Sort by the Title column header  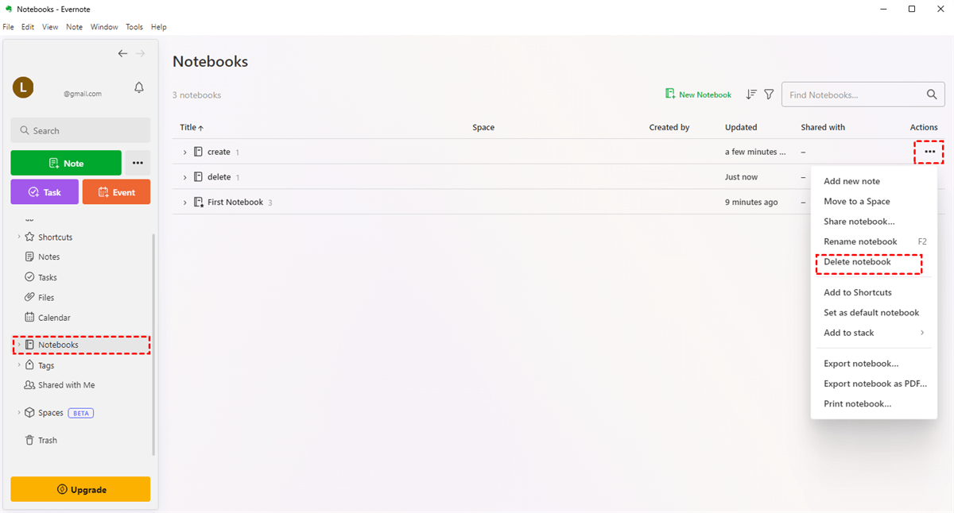click(191, 127)
